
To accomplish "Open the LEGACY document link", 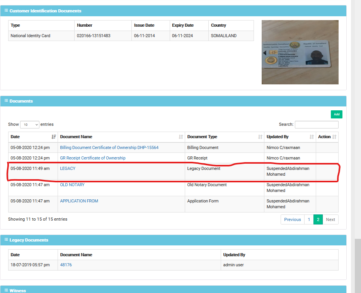I will [x=68, y=168].
